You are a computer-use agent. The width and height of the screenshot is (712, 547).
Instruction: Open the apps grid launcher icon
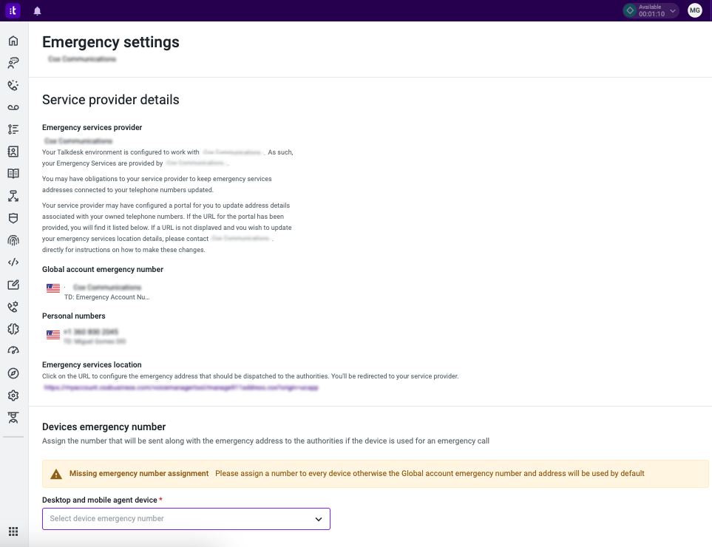(13, 531)
